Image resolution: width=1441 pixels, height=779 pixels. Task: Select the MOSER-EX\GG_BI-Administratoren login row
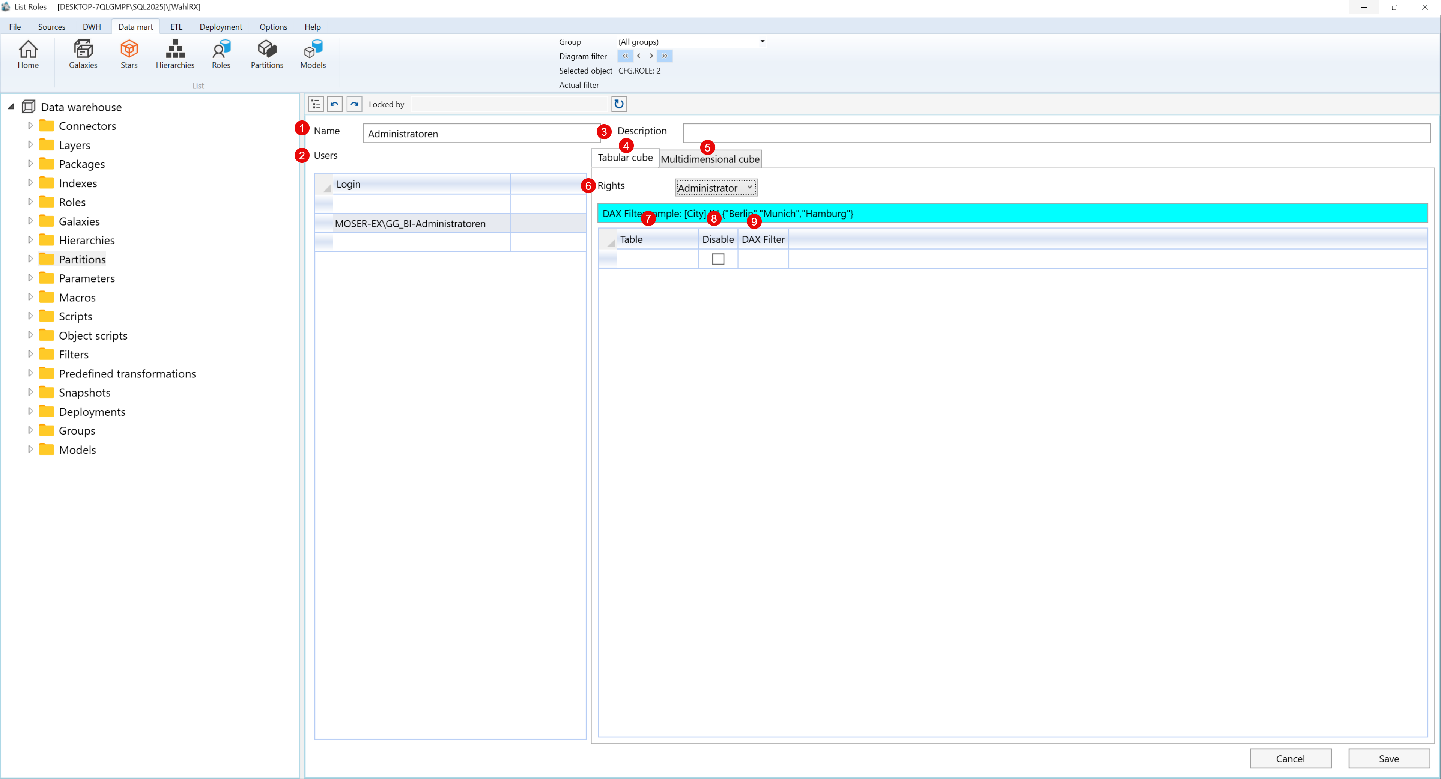point(410,223)
